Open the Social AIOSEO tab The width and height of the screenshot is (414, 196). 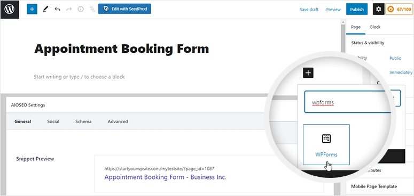(x=53, y=121)
